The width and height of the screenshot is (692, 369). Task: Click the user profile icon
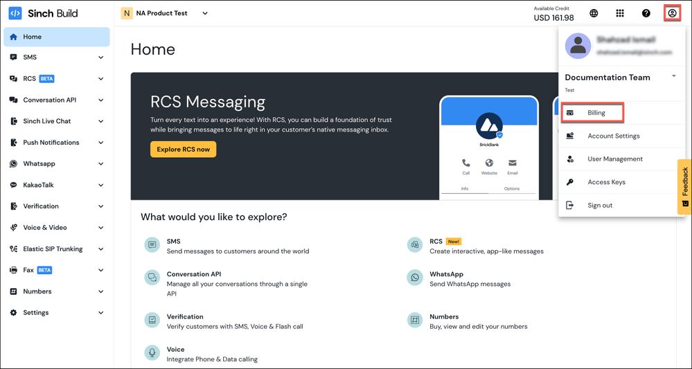[671, 13]
